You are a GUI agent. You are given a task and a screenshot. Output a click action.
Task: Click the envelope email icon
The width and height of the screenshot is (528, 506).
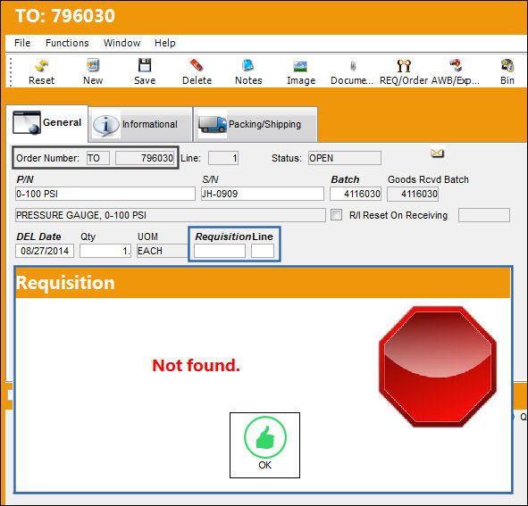(x=437, y=153)
